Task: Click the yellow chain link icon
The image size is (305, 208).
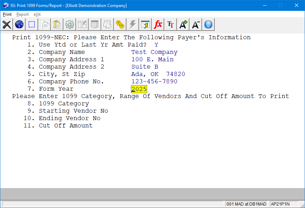Action: pos(120,25)
